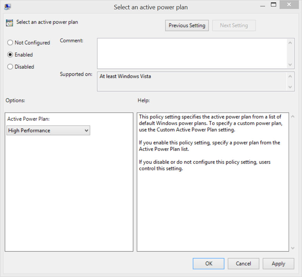Viewport: 302px width, 277px height.
Task: Click the Next Setting button
Action: (234, 25)
